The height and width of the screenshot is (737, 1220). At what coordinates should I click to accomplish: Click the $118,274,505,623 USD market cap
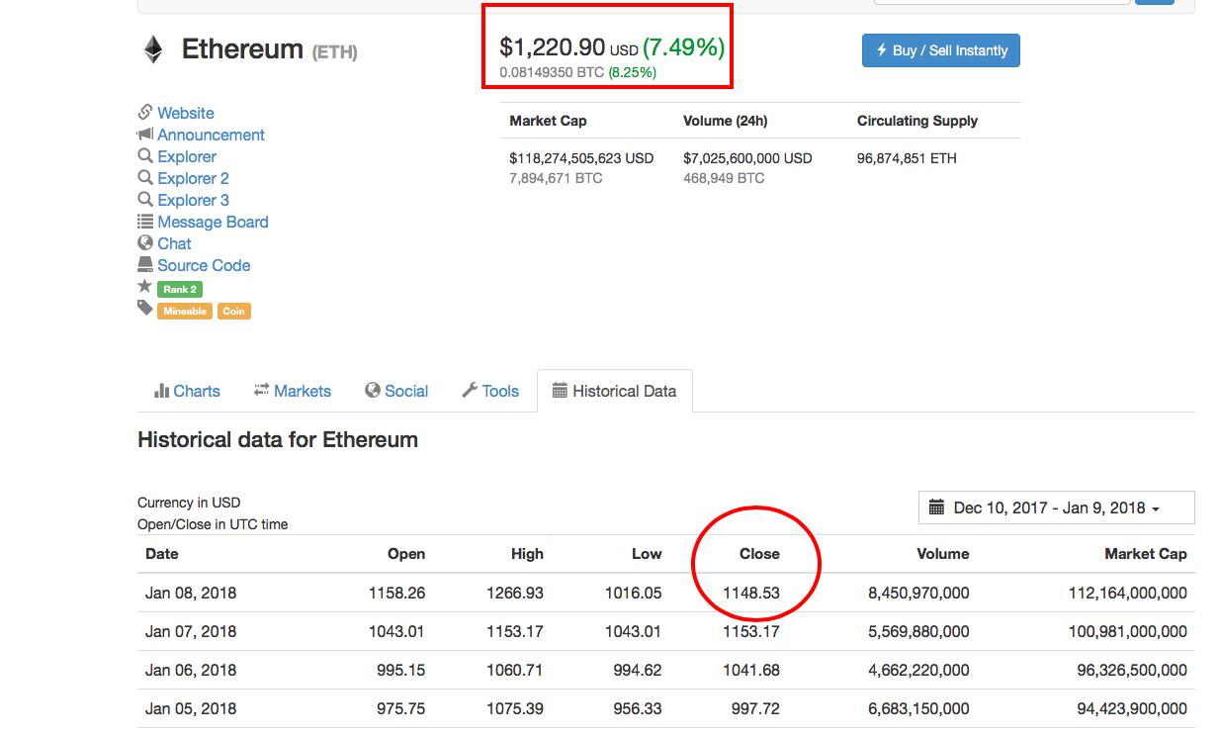tap(581, 158)
